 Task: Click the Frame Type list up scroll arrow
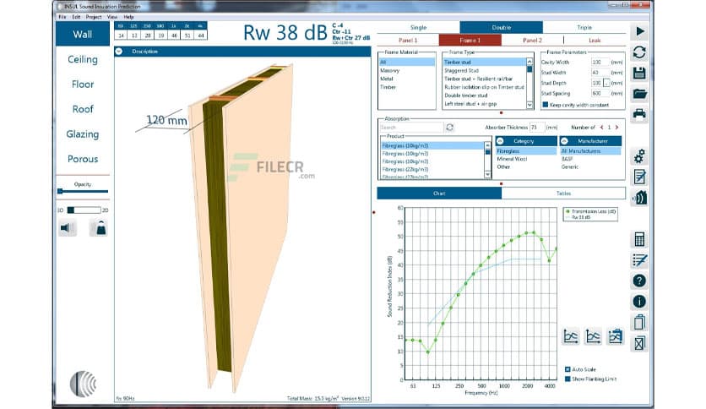(529, 61)
